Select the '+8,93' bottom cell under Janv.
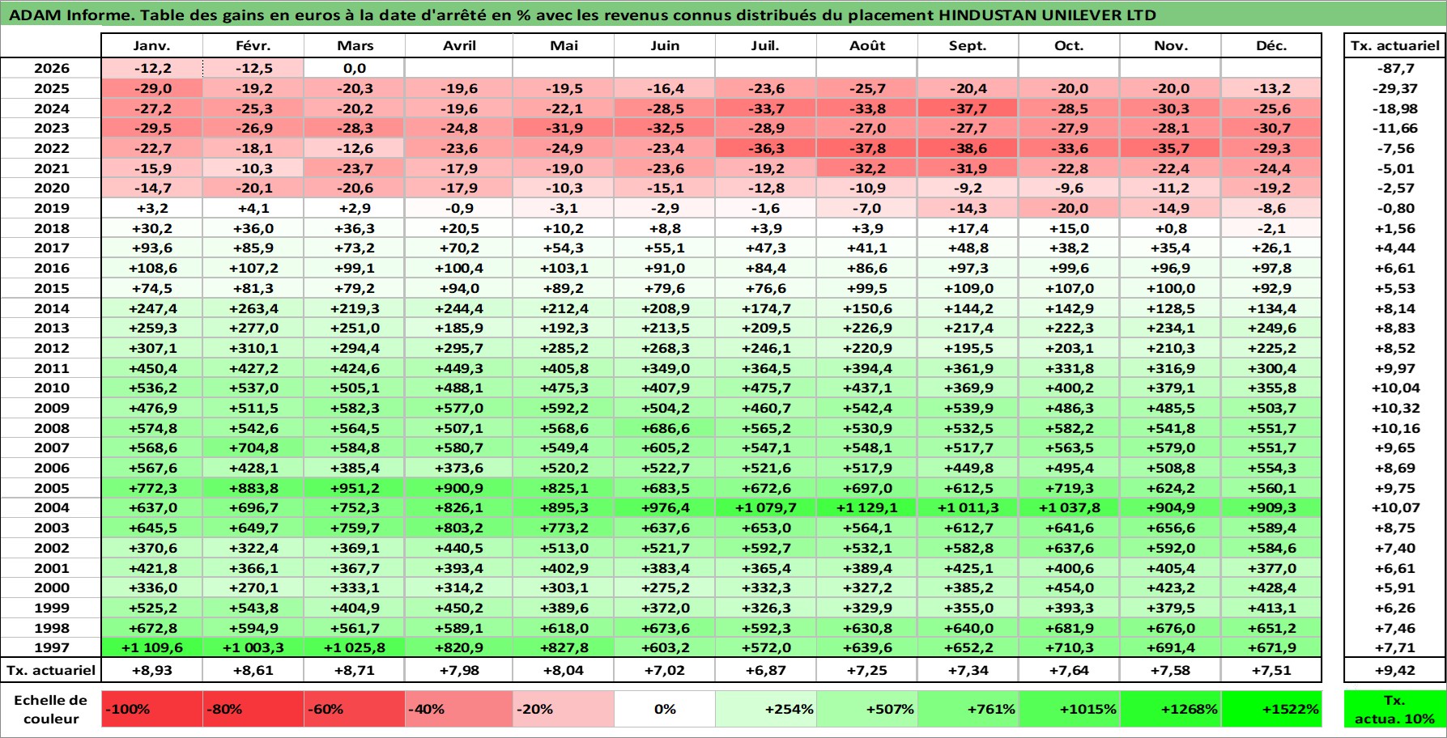Viewport: 1447px width, 738px height. (152, 670)
